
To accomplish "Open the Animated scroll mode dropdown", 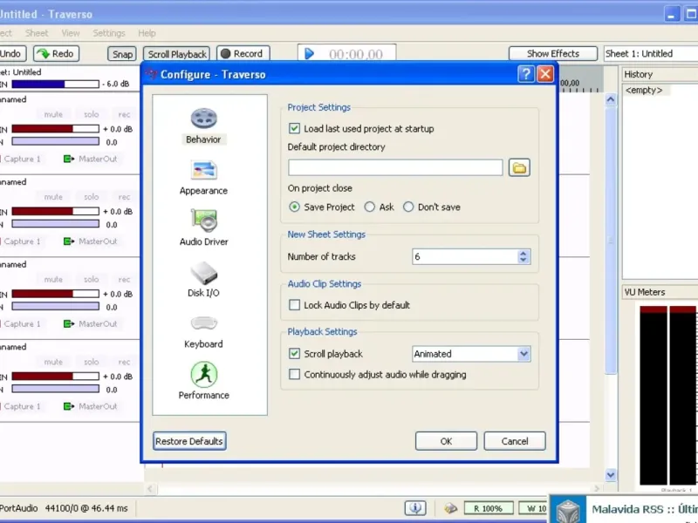I will pos(471,354).
